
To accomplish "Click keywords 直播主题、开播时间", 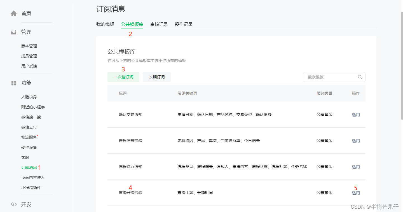I will click(x=195, y=193).
